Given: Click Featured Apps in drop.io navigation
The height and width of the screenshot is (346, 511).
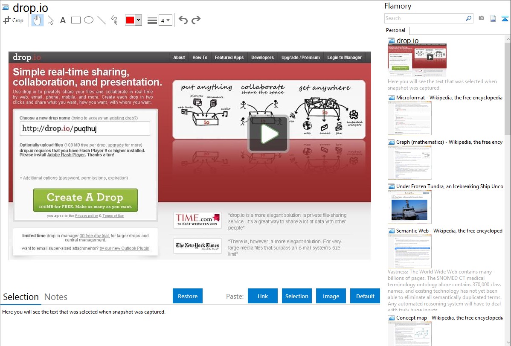Looking at the screenshot, I should (229, 58).
